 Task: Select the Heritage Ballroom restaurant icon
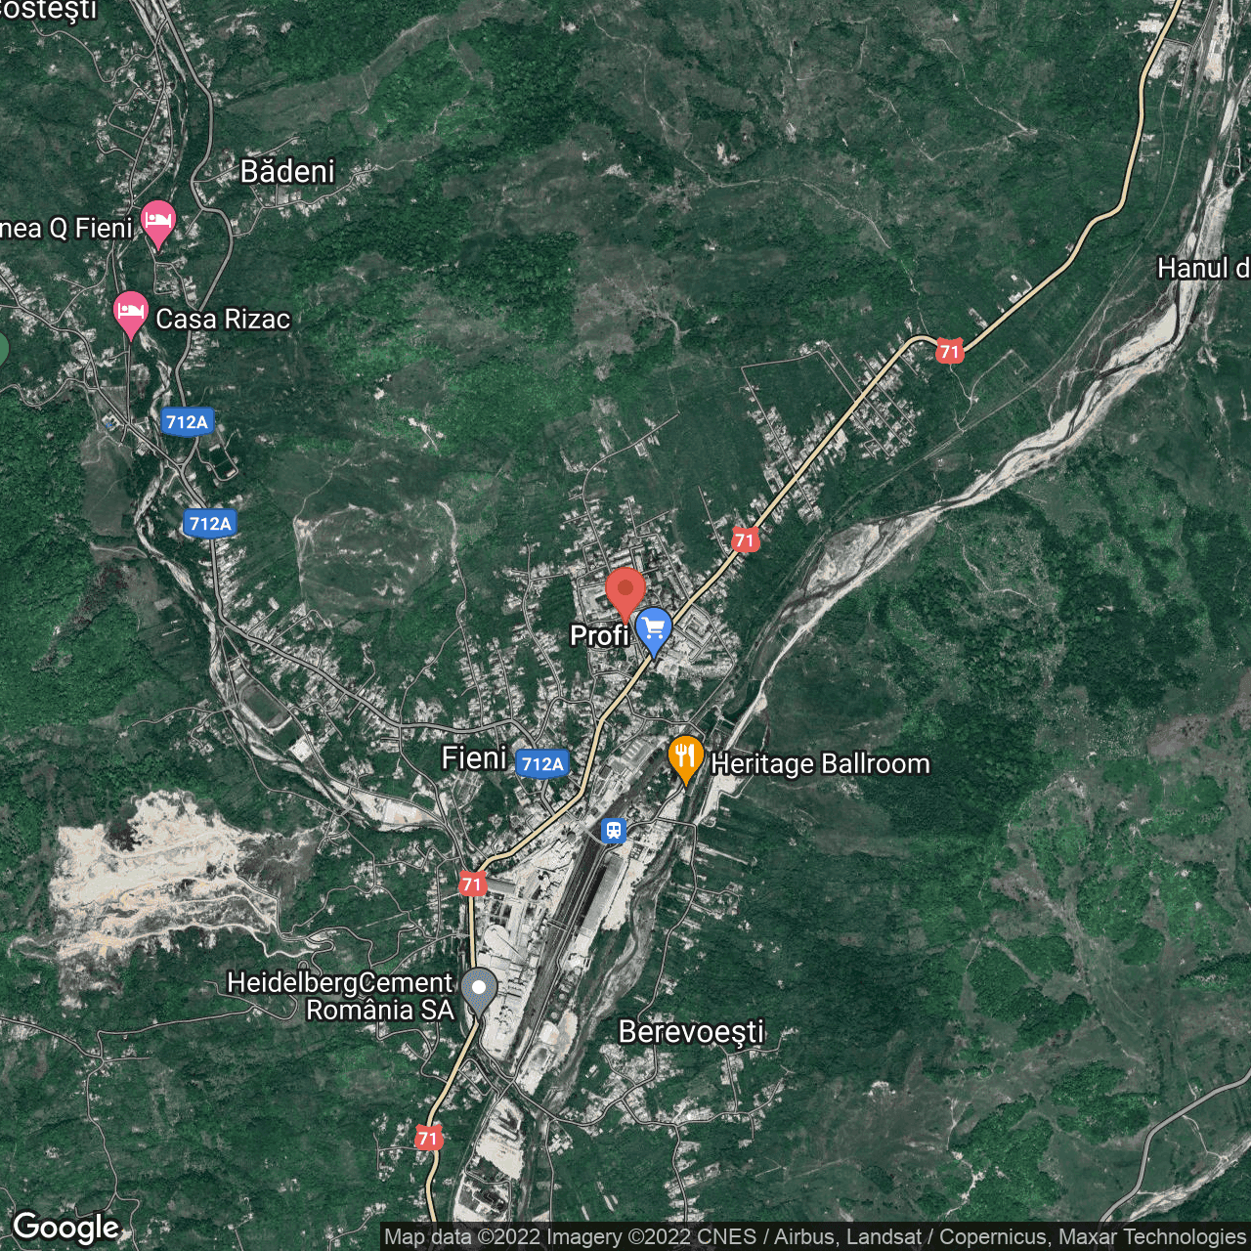pyautogui.click(x=685, y=757)
